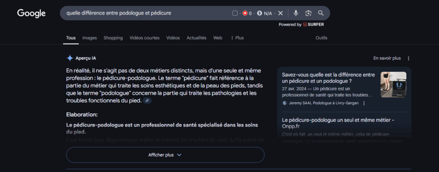Open the AI overview three-dot menu
This screenshot has width=439, height=172.
point(408,58)
